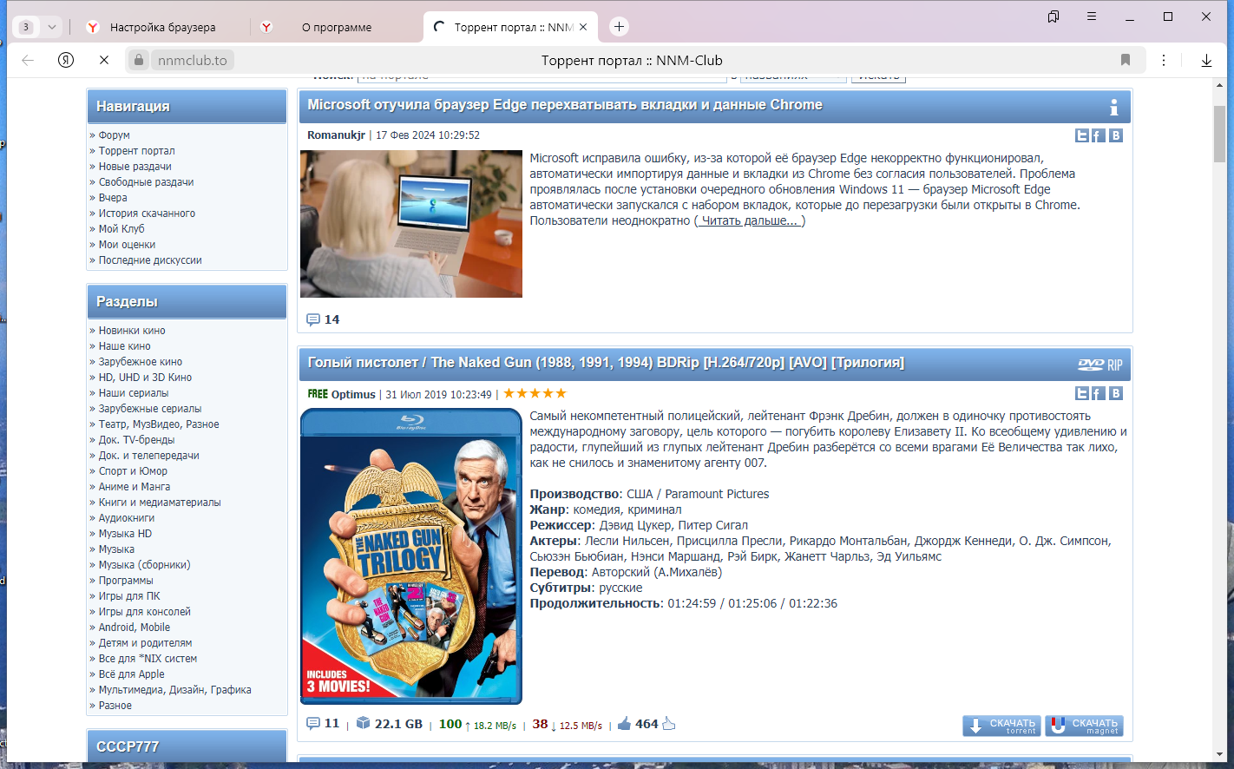This screenshot has height=769, width=1234.
Task: Open the Игры для ПК section
Action: click(129, 596)
